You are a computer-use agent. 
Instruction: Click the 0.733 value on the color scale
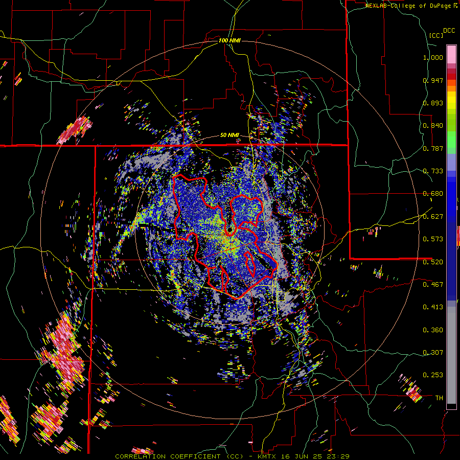433,171
